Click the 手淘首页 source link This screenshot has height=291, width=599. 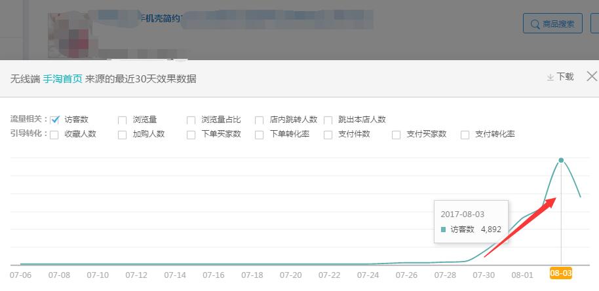tap(63, 78)
